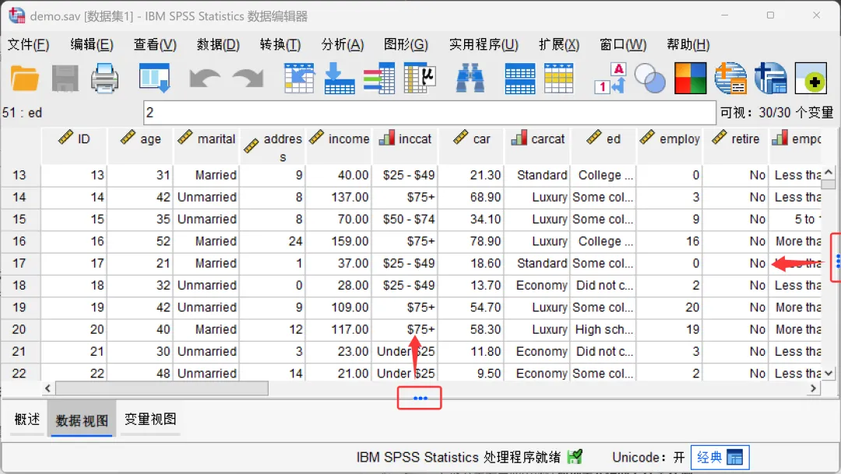Click the Redo arrow icon

coord(248,79)
